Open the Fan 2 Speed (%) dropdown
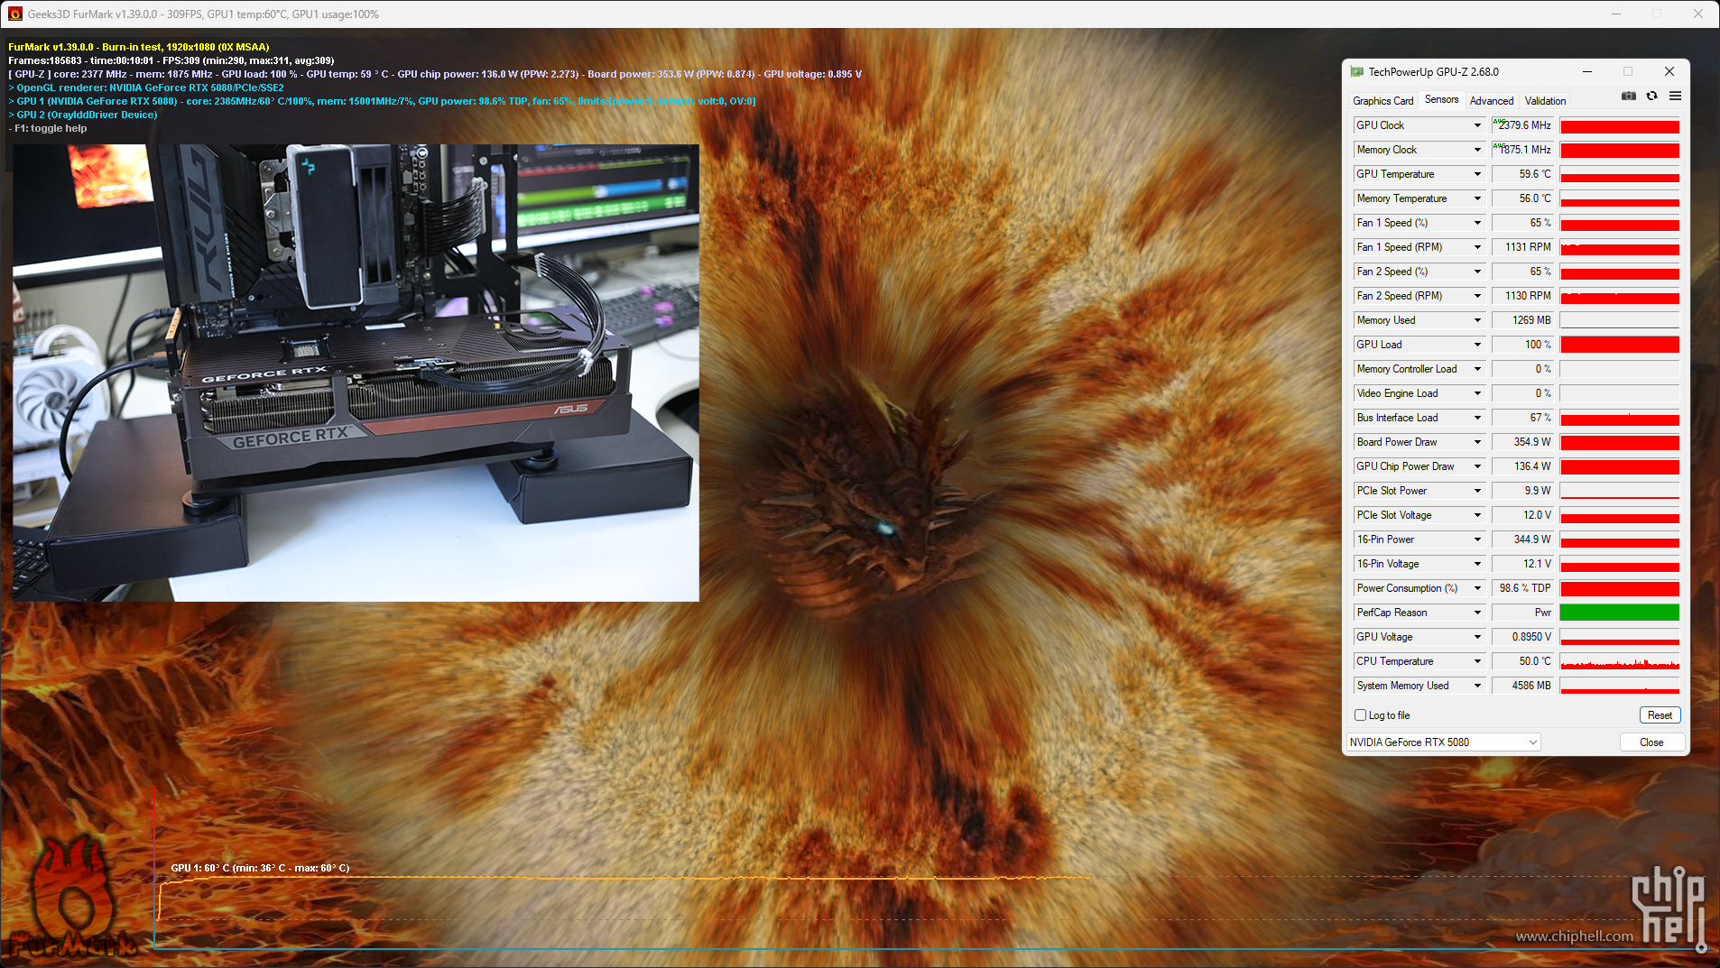 (1477, 272)
